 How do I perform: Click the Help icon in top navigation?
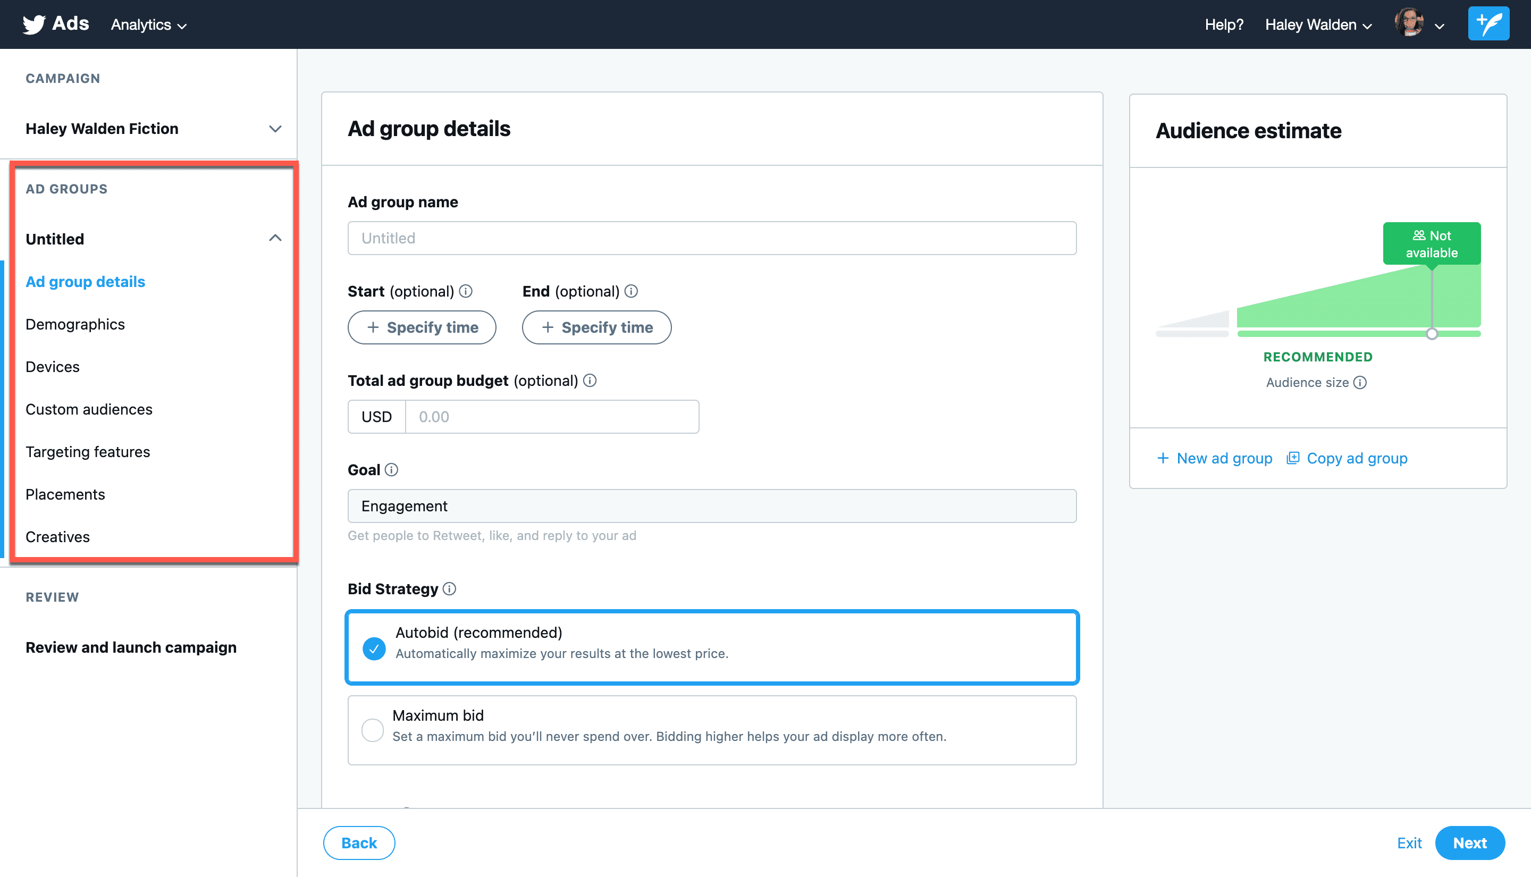point(1222,24)
